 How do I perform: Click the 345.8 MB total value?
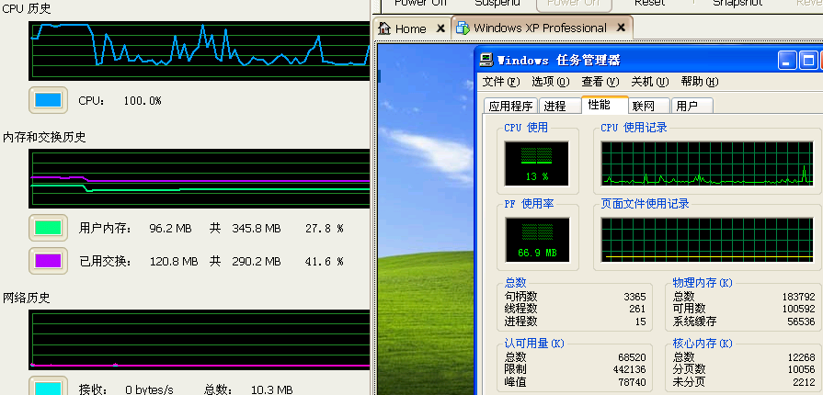[257, 229]
